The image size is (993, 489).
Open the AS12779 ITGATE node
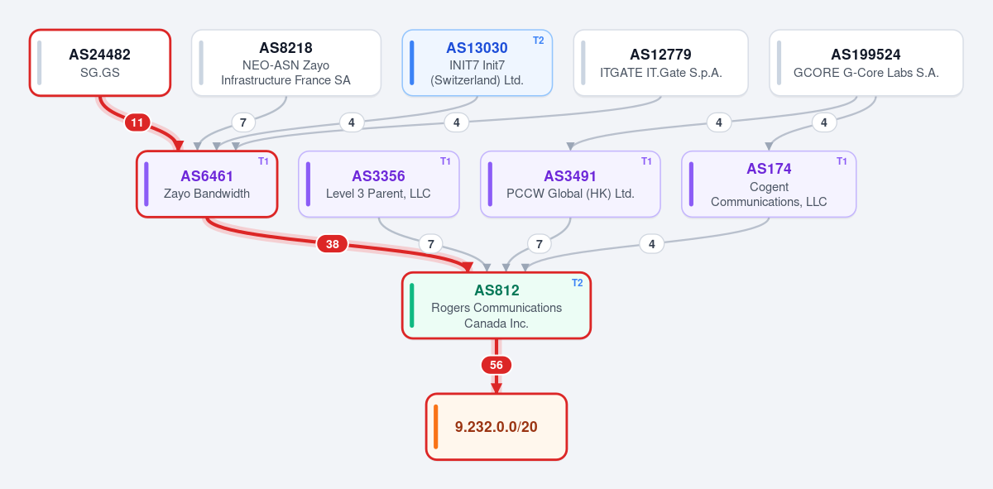point(661,63)
